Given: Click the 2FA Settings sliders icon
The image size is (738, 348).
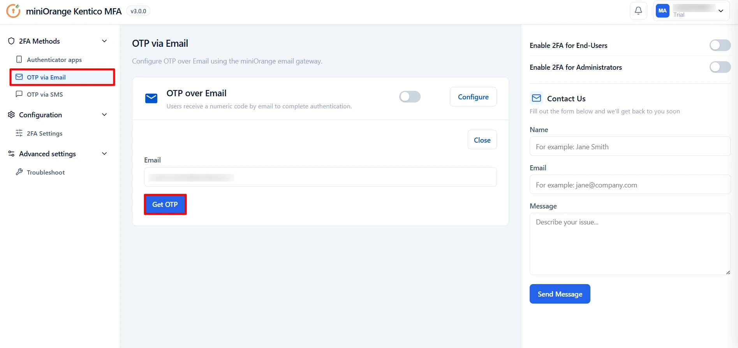Looking at the screenshot, I should coord(19,133).
